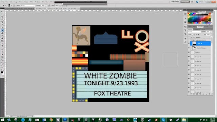This screenshot has height=122, width=217.
Task: Show more workspaces with double-arrow button
Action: (192, 2)
